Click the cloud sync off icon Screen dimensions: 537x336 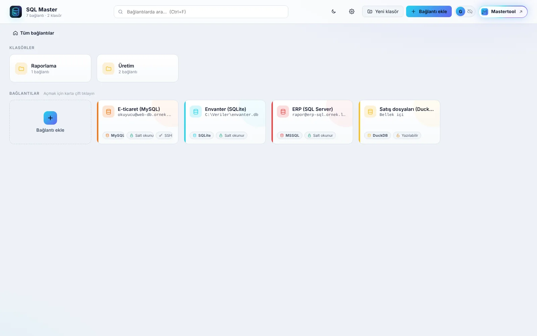point(470,11)
